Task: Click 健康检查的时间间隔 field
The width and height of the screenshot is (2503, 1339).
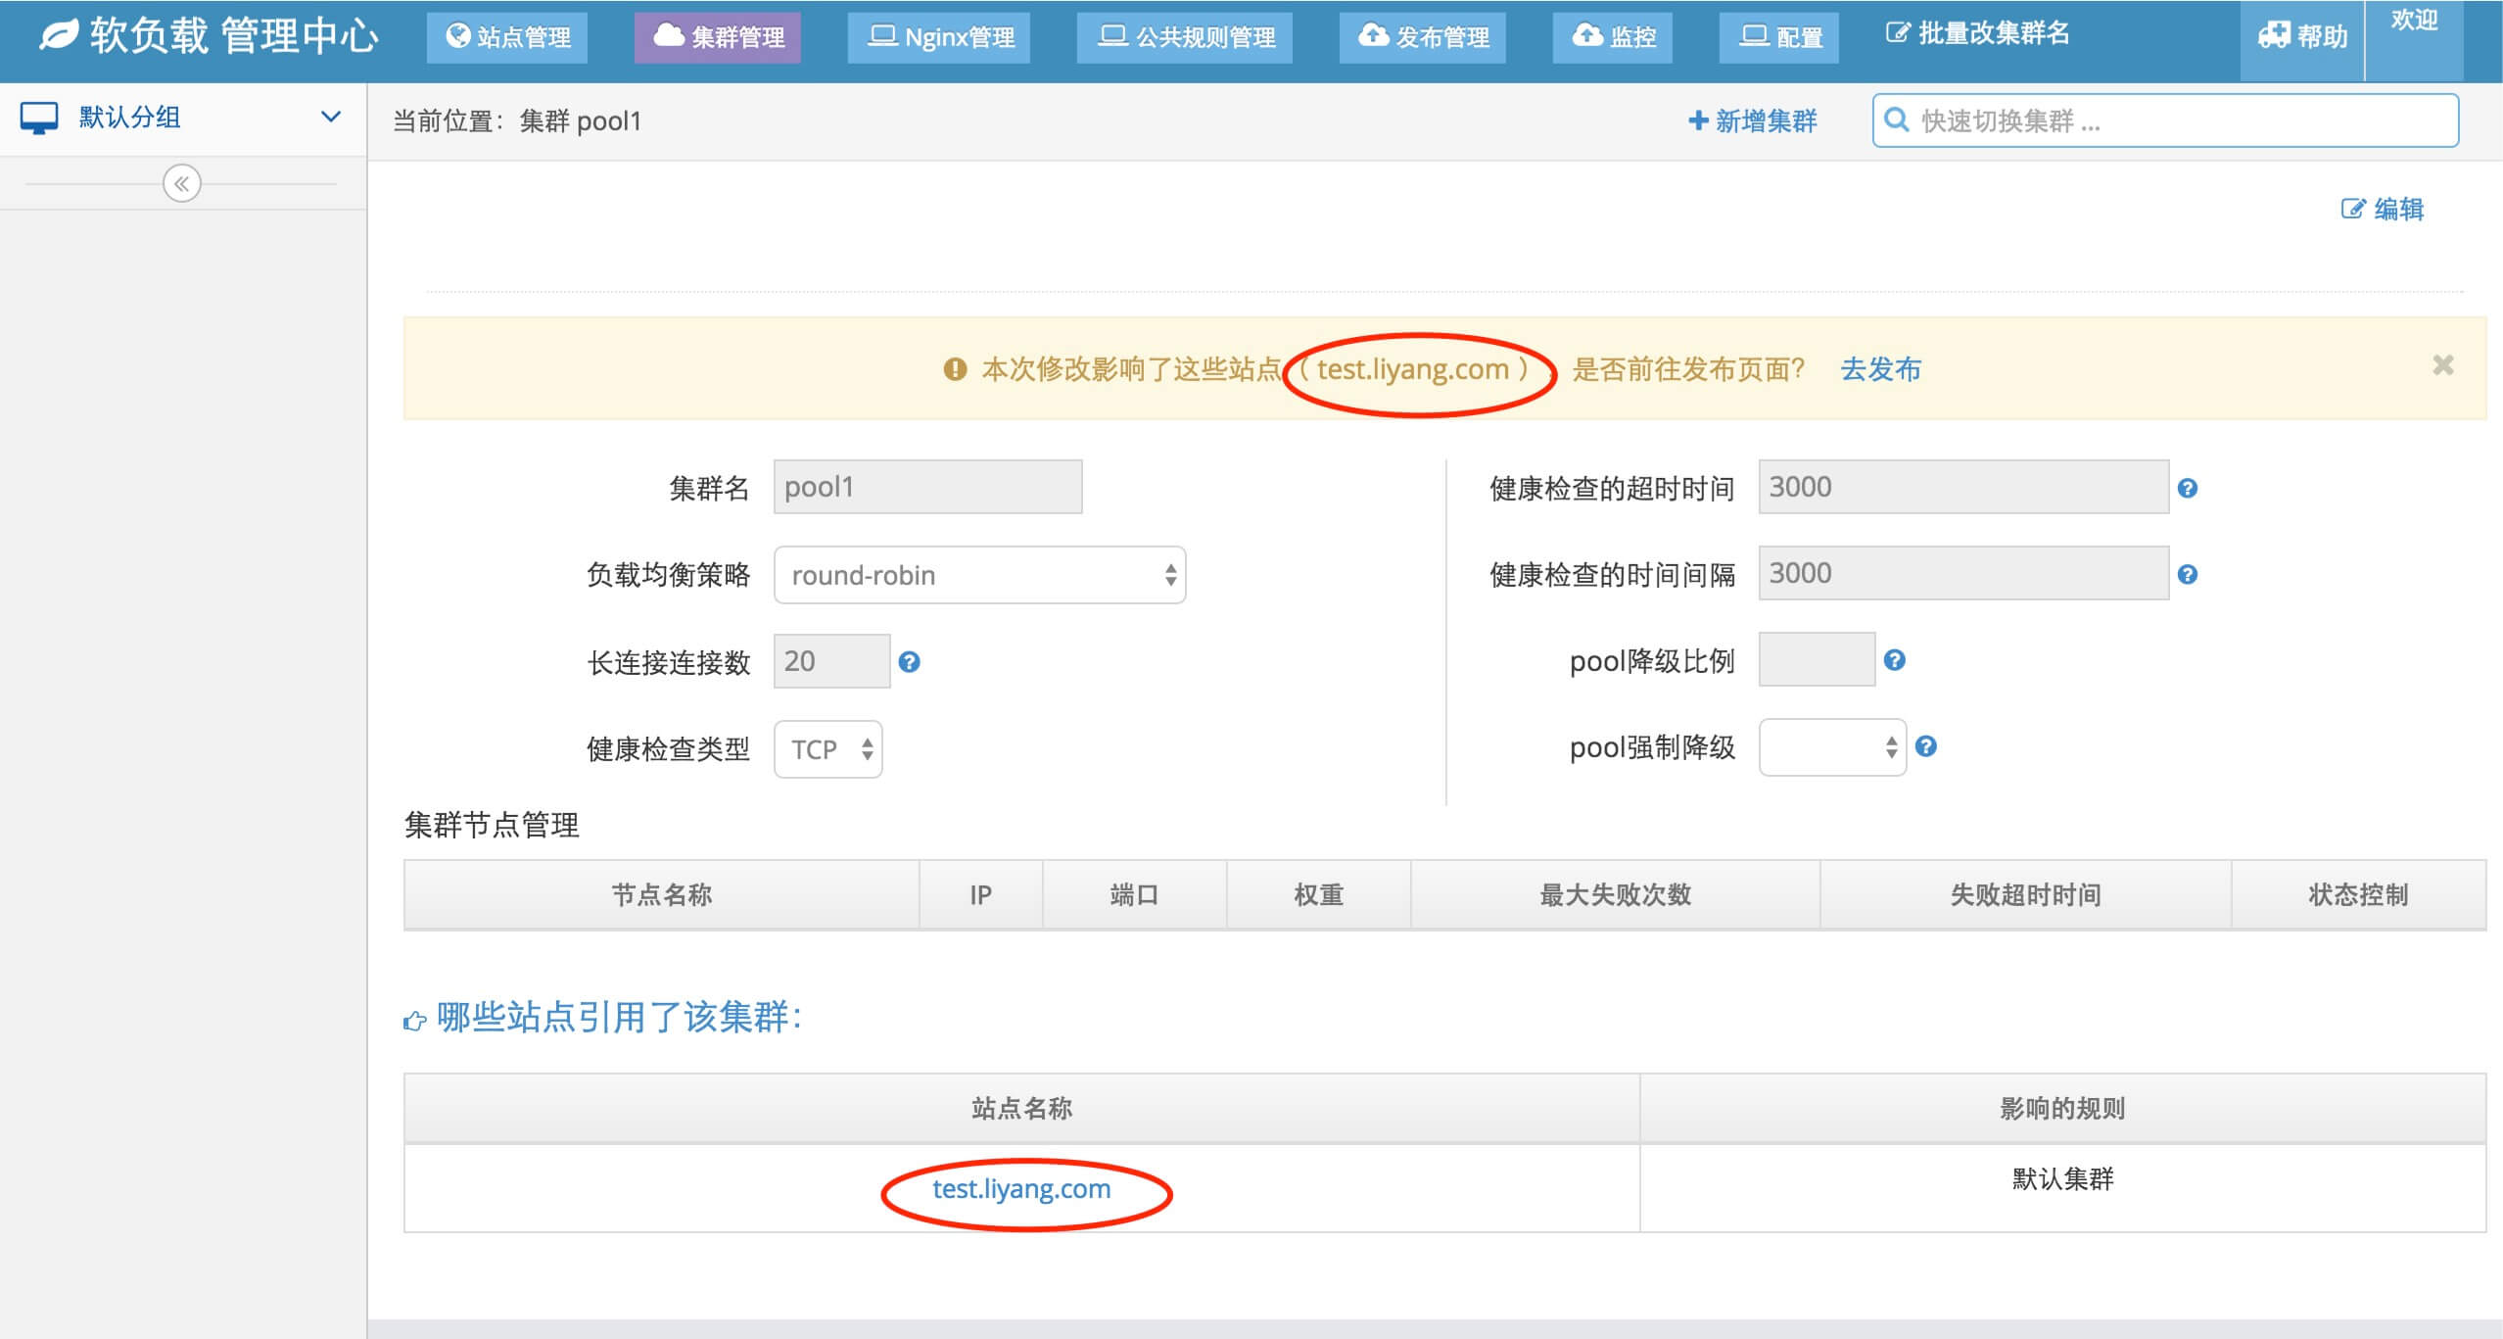Action: pos(1964,573)
